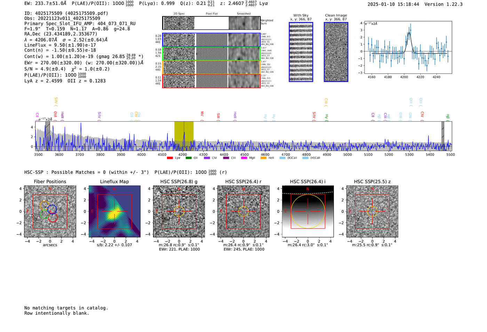Click the Row intentionally blank text
Image resolution: width=487 pixels, height=332 pixels.
(57, 313)
